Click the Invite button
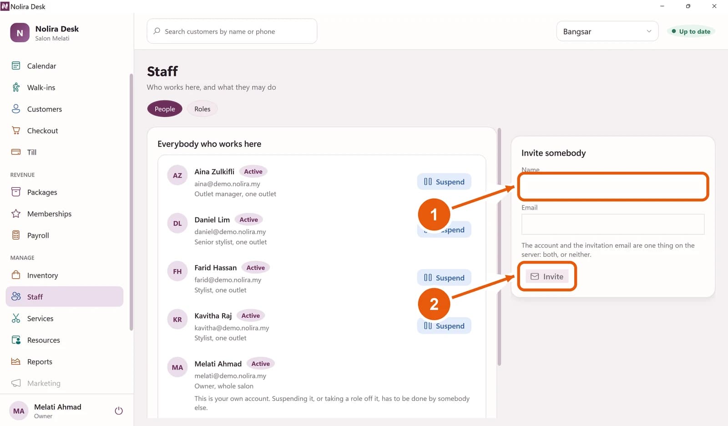The image size is (728, 426). [547, 276]
